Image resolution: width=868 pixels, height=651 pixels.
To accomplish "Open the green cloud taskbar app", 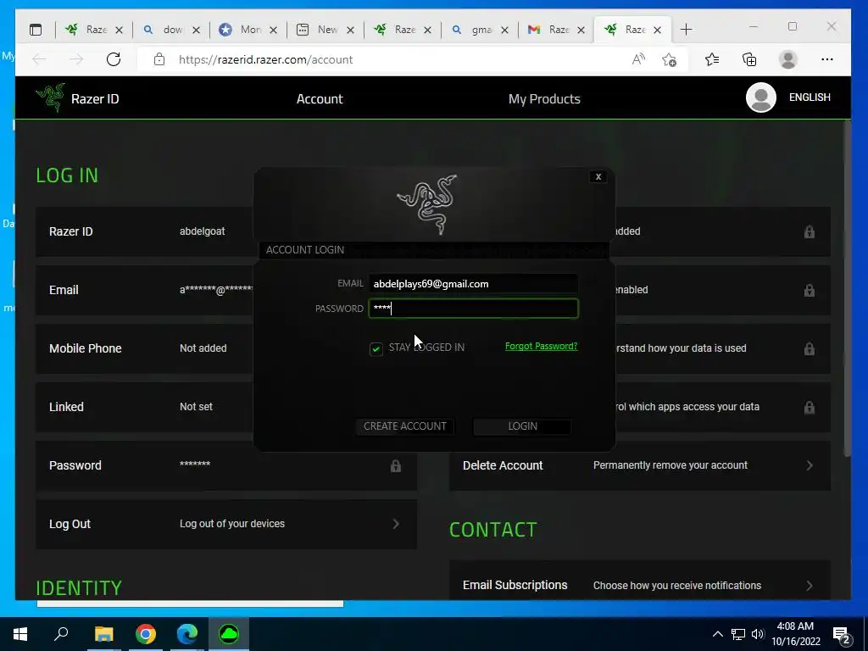I will coord(229,634).
